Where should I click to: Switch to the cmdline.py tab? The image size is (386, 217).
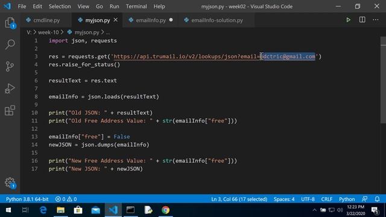coord(46,20)
